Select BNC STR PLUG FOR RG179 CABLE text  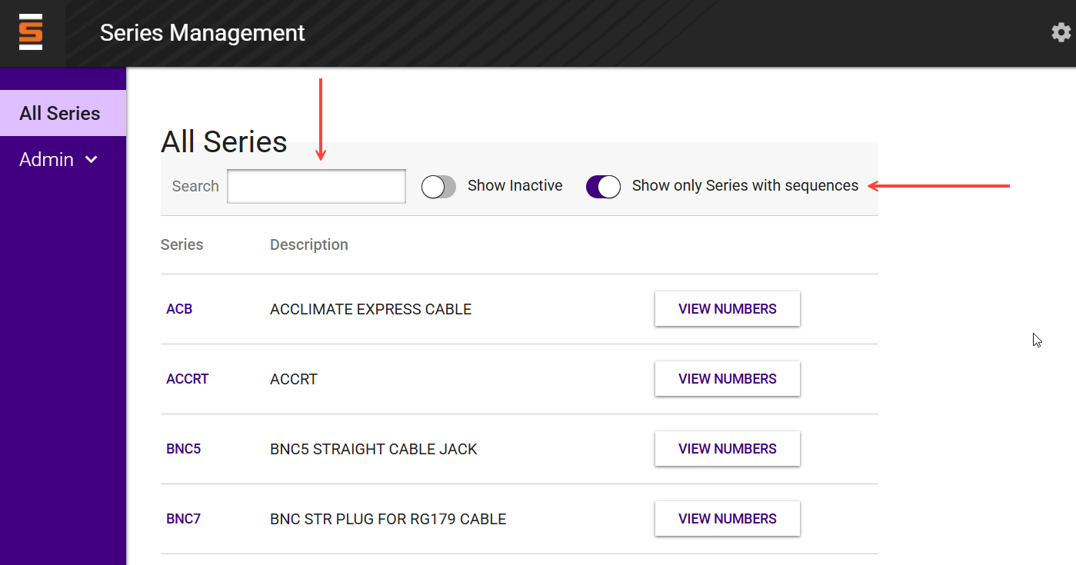[x=388, y=519]
